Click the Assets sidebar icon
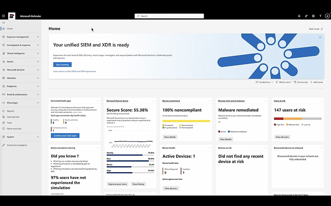Screen dimensions: 331x206 coord(4,62)
